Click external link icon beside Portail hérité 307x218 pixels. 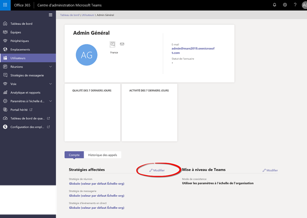click(x=31, y=110)
